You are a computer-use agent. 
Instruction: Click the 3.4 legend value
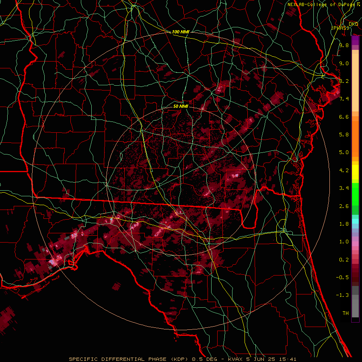[344, 188]
